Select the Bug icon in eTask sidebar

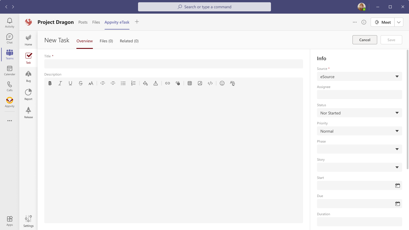point(28,76)
